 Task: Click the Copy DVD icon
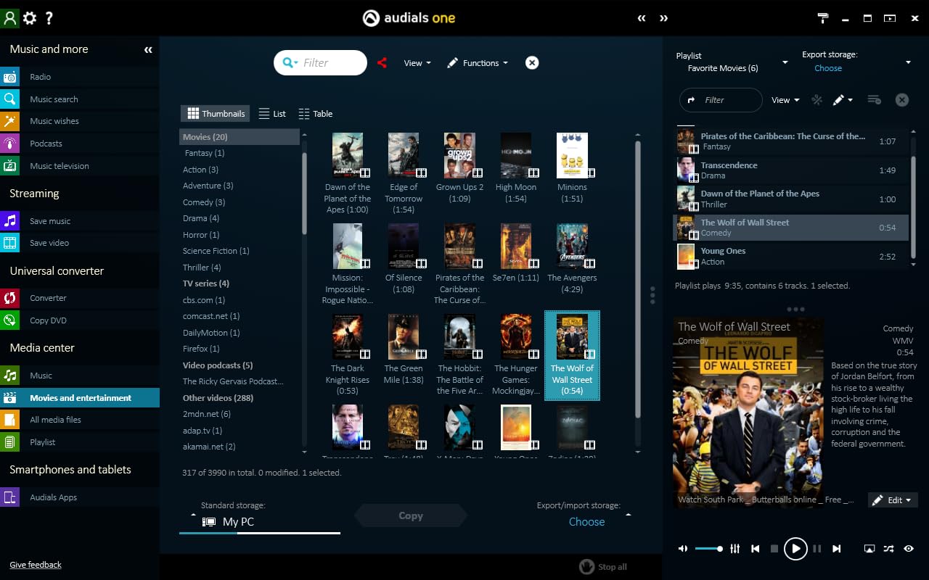click(x=10, y=320)
